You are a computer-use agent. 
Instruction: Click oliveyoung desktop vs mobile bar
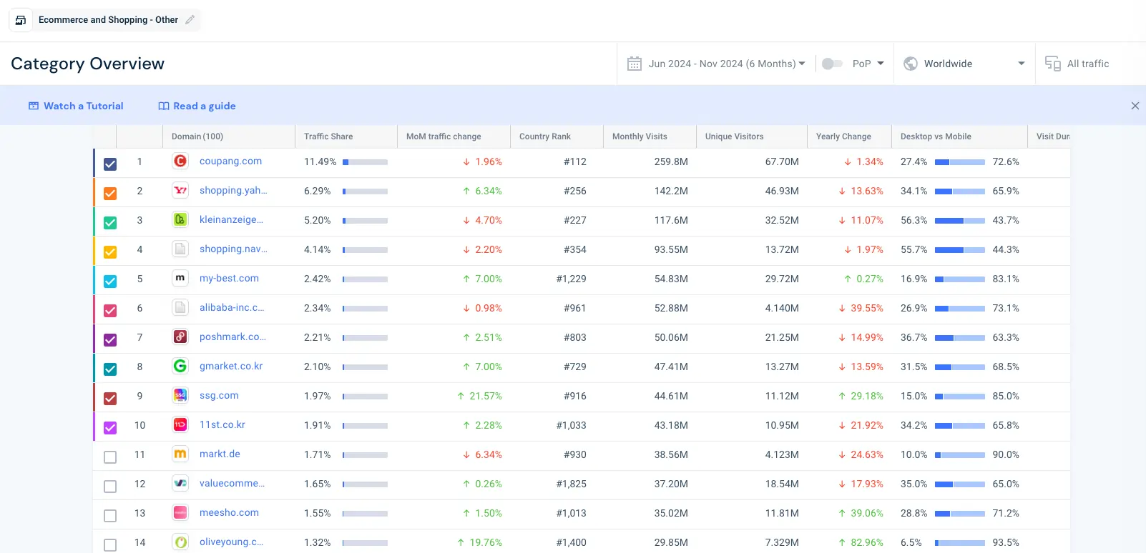point(960,543)
